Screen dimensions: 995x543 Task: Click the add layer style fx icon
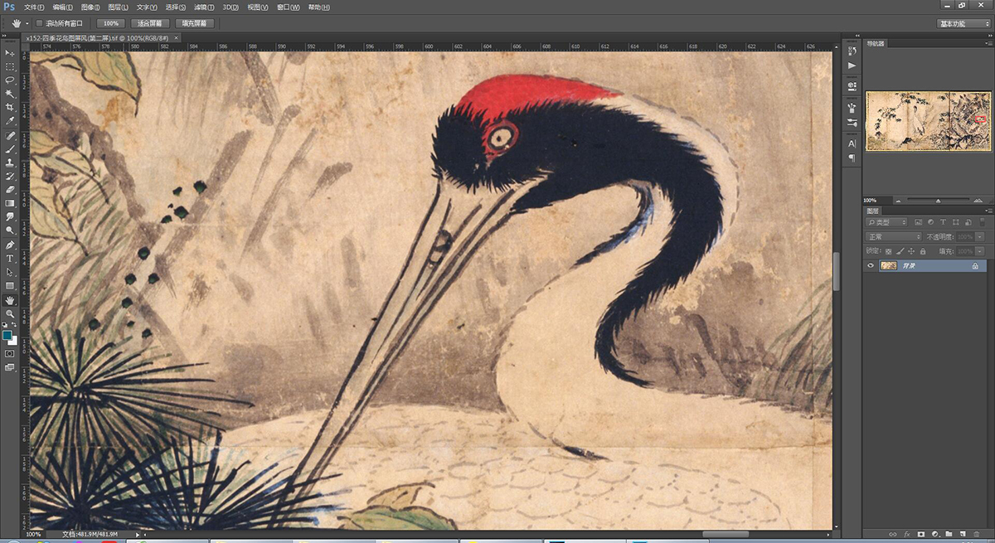click(907, 533)
